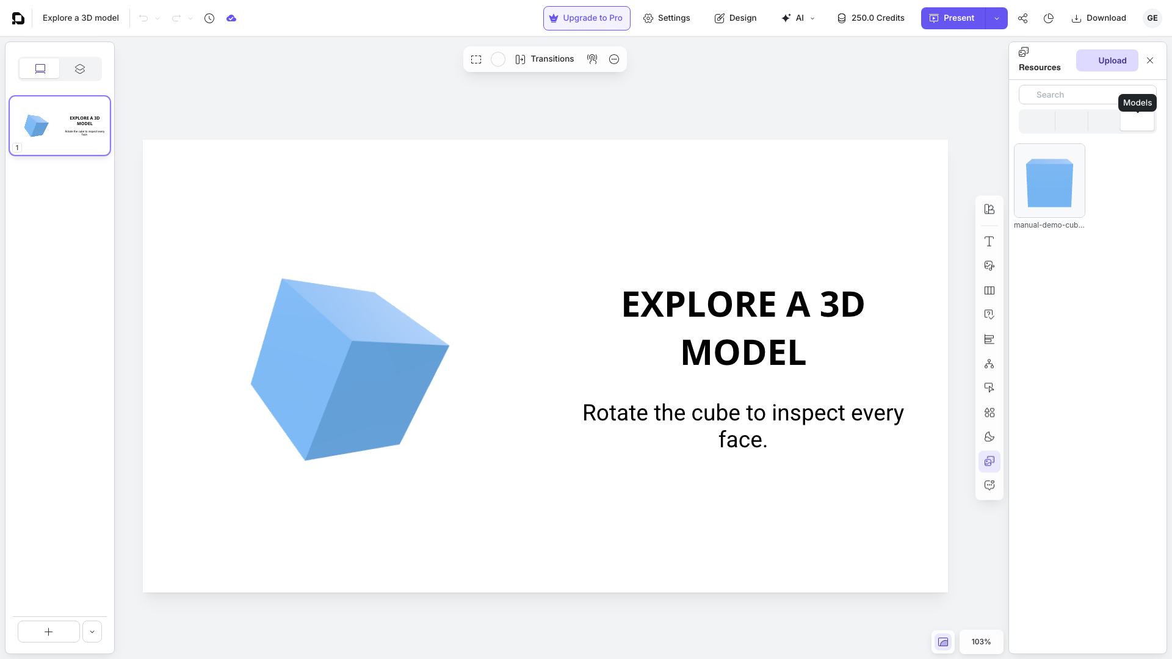Open Settings in the top bar
This screenshot has height=659, width=1172.
coord(667,18)
